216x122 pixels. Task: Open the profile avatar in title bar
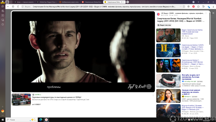coord(193,2)
